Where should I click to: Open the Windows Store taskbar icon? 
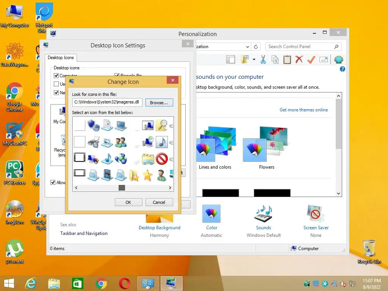(77, 283)
